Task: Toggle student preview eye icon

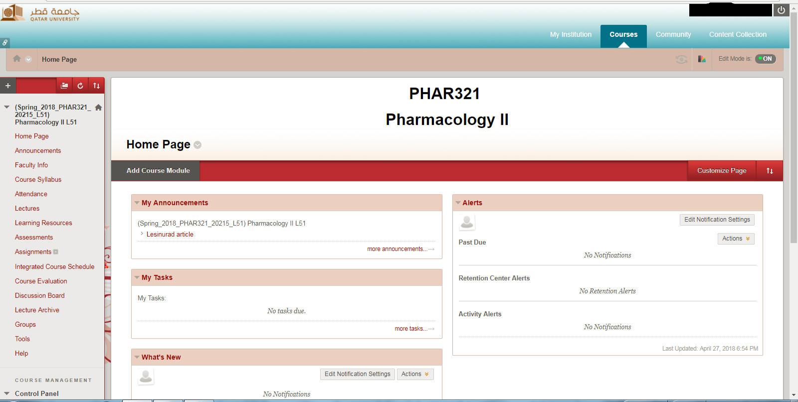Action: click(681, 59)
